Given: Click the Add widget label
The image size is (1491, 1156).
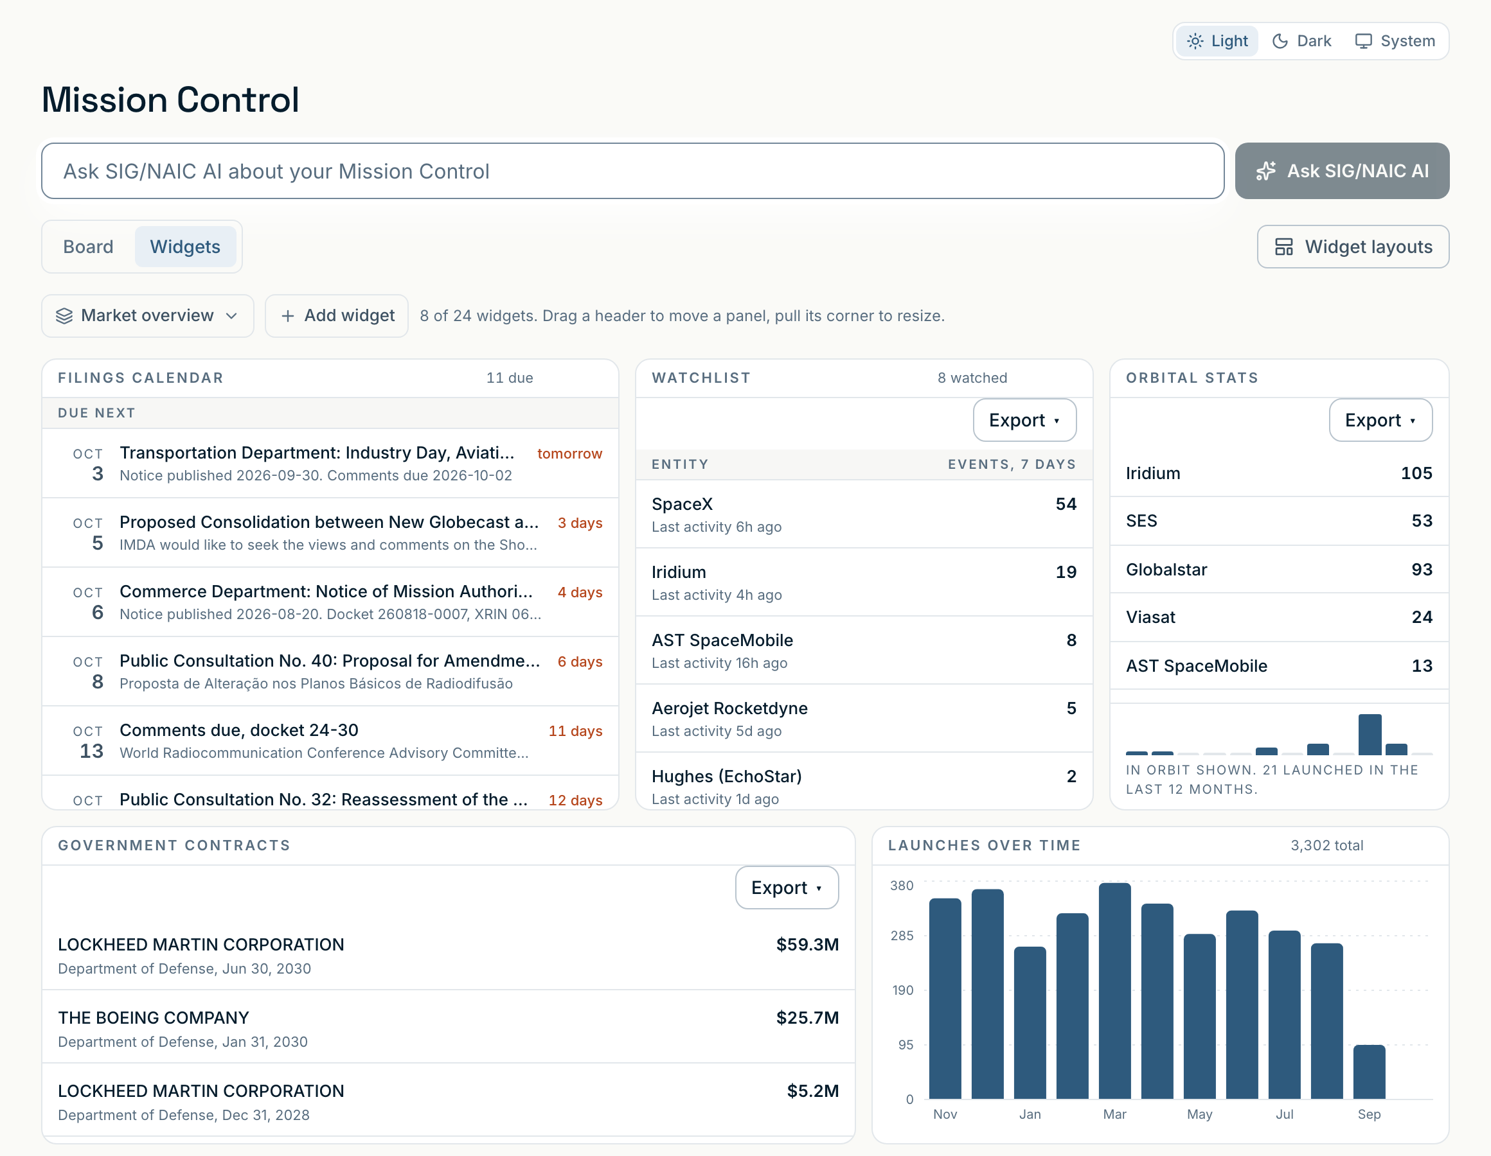Looking at the screenshot, I should point(349,315).
